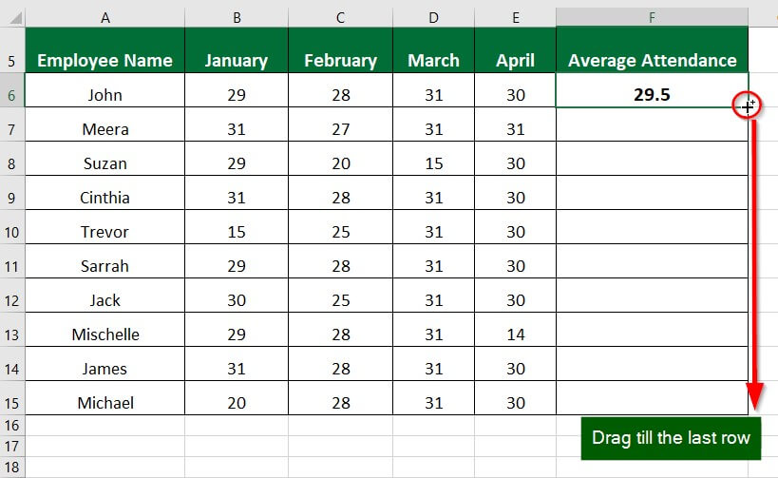The image size is (778, 478).
Task: Select row 6 header
Action: click(11, 94)
